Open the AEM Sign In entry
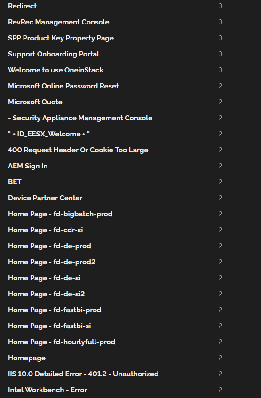This screenshot has width=261, height=398. coord(28,166)
